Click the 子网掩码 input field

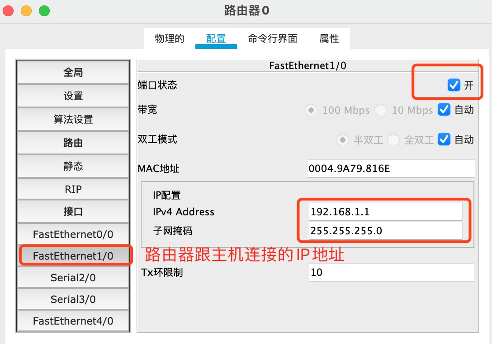pyautogui.click(x=386, y=231)
